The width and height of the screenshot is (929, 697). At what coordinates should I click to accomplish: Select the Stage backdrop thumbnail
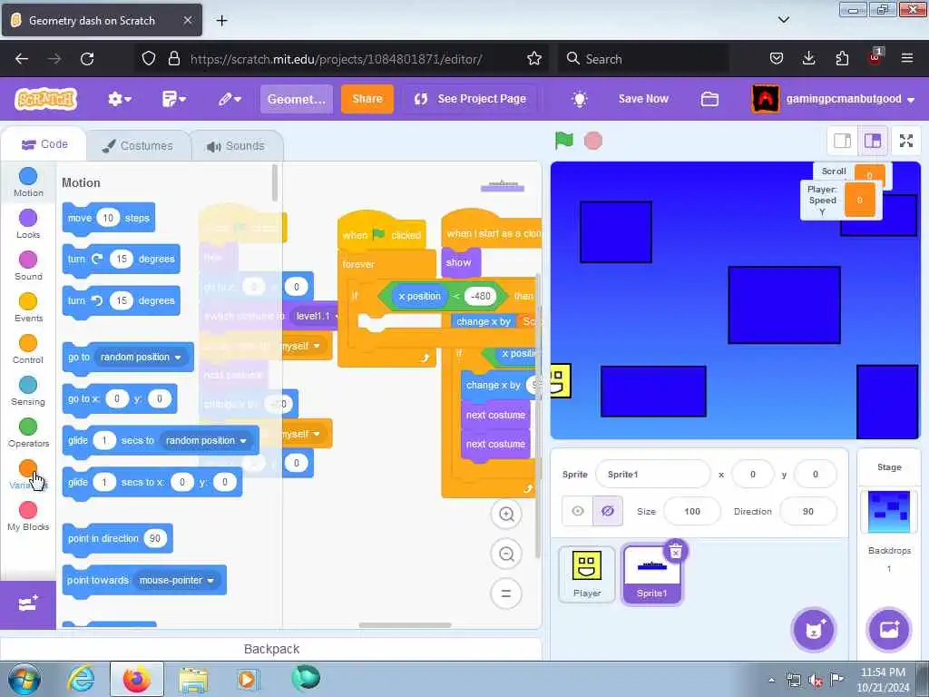(889, 512)
